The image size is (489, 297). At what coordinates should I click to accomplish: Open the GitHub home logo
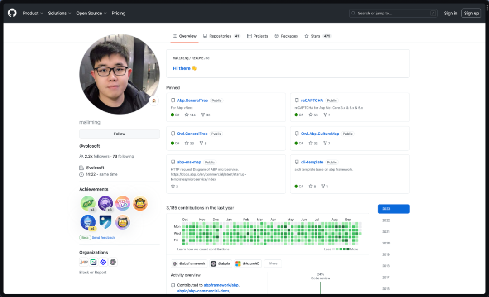pyautogui.click(x=12, y=13)
